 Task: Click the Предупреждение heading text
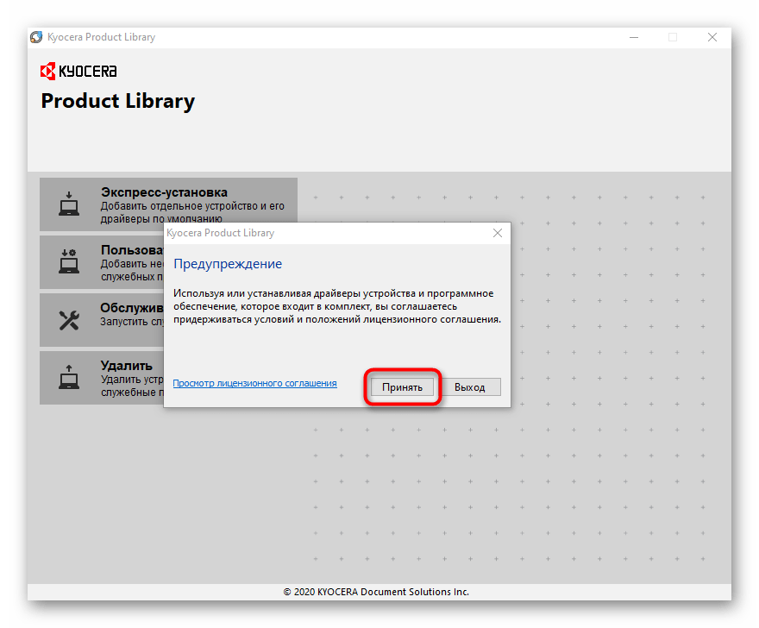pos(228,264)
